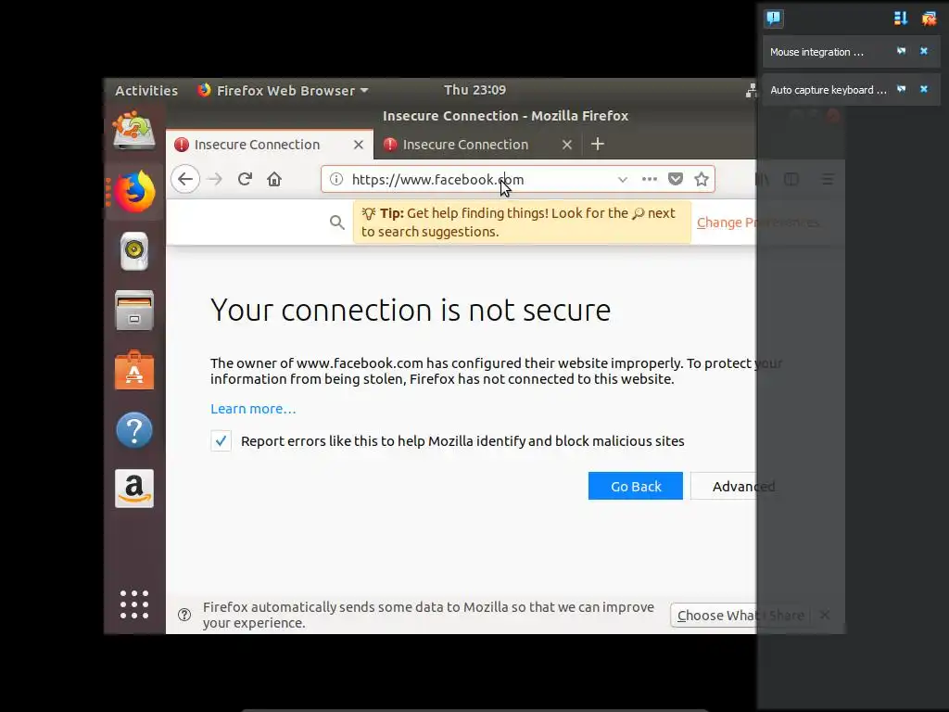Launch Amazon from the dock
The width and height of the screenshot is (949, 712).
134,489
